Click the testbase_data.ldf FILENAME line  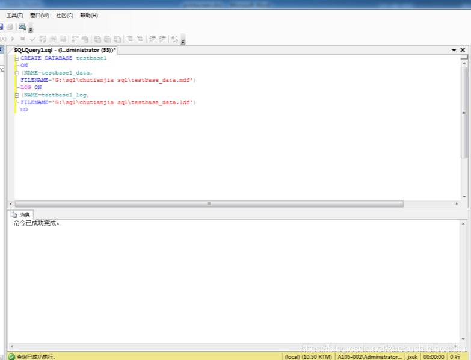pyautogui.click(x=108, y=102)
